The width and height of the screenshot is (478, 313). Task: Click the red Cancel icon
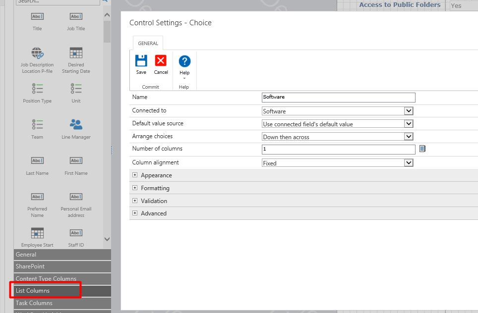click(161, 60)
